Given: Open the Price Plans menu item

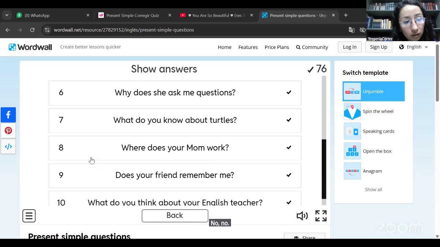Looking at the screenshot, I should point(277,47).
